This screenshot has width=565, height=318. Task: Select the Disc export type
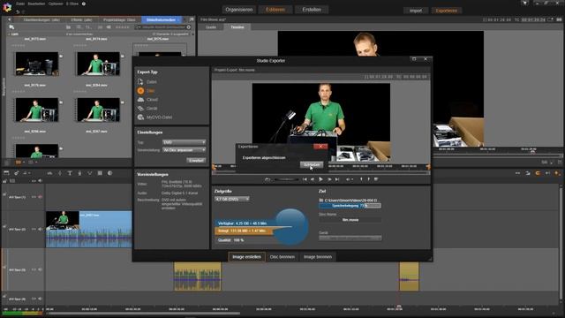pos(147,91)
